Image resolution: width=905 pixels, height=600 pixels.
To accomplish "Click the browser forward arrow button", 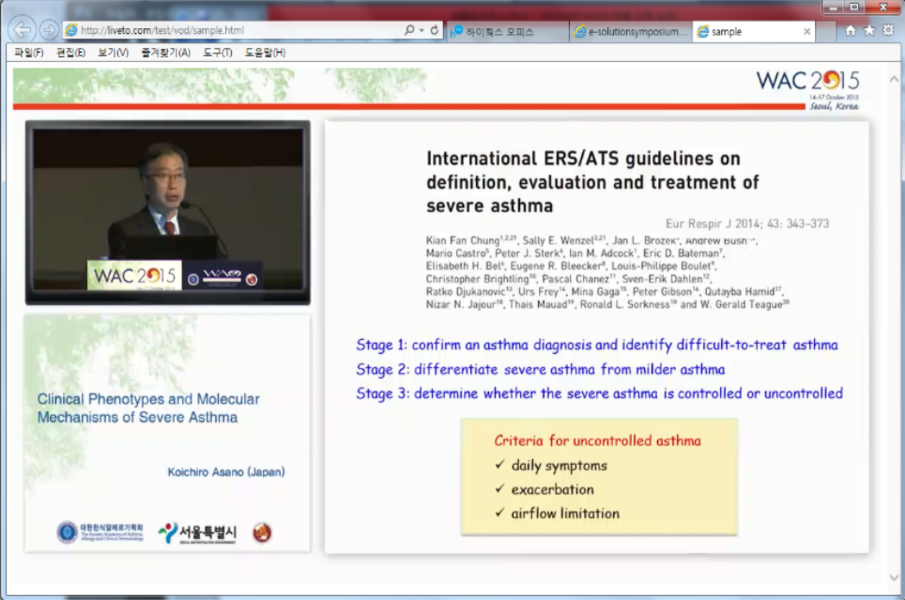I will point(50,30).
